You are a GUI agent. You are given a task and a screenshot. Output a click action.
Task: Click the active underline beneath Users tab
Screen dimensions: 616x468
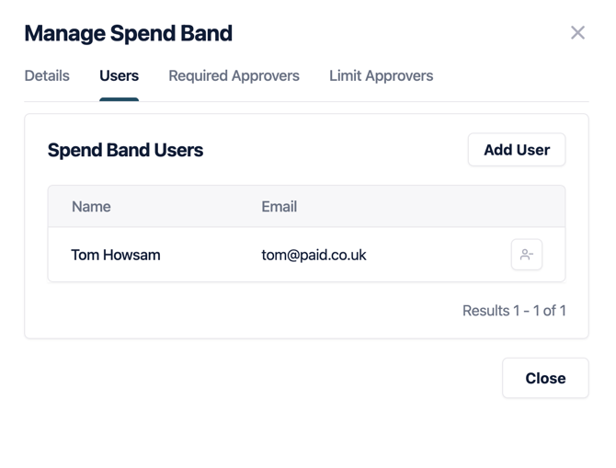click(119, 99)
